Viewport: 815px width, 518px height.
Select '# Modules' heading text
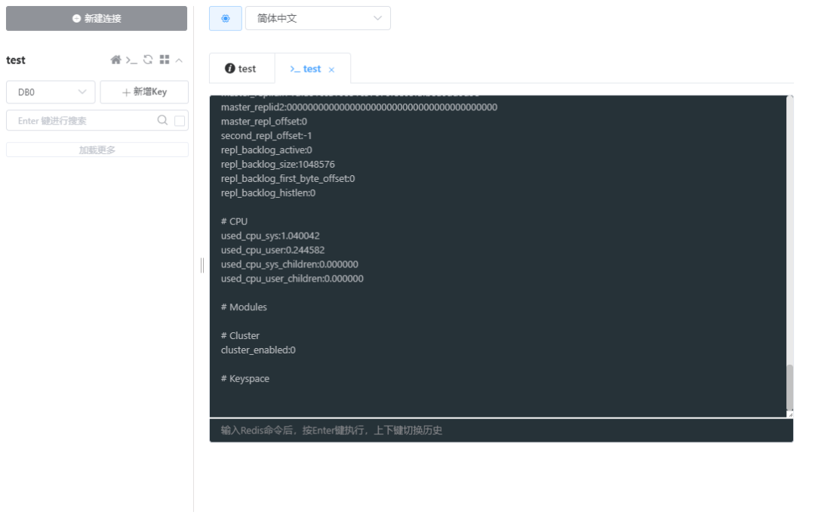tap(244, 307)
